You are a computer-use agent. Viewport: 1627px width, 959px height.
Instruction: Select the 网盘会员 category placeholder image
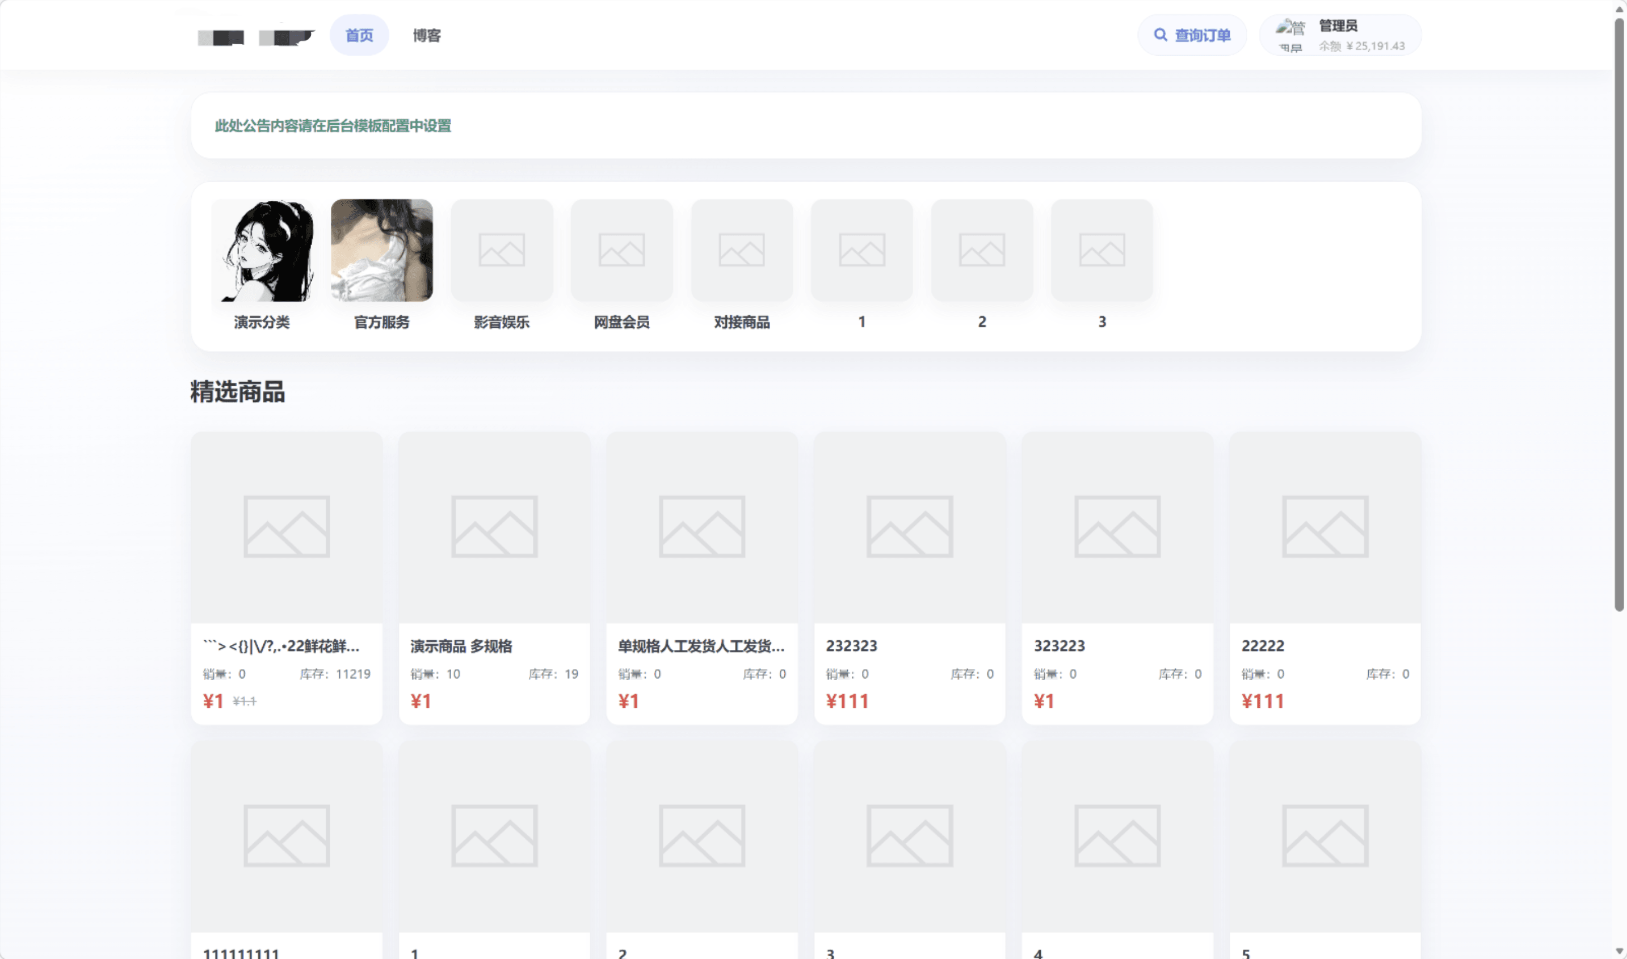click(x=621, y=250)
